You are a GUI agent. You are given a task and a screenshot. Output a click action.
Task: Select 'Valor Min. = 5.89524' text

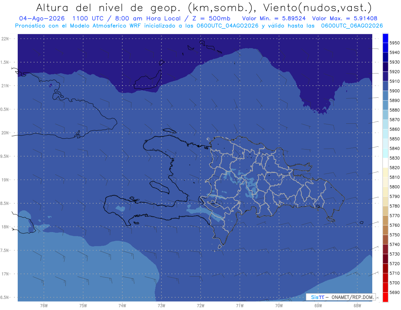point(274,18)
